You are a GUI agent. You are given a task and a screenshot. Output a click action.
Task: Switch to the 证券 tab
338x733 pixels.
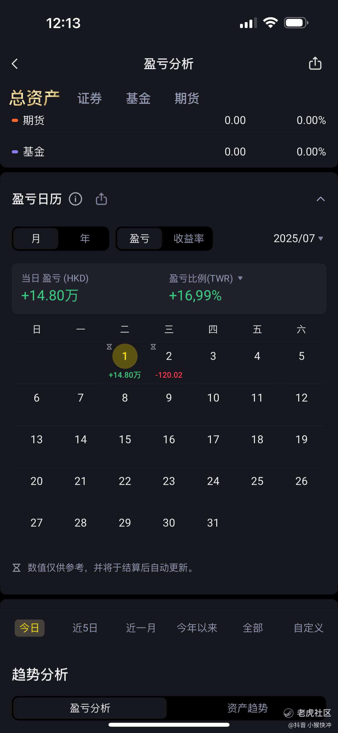(x=90, y=99)
